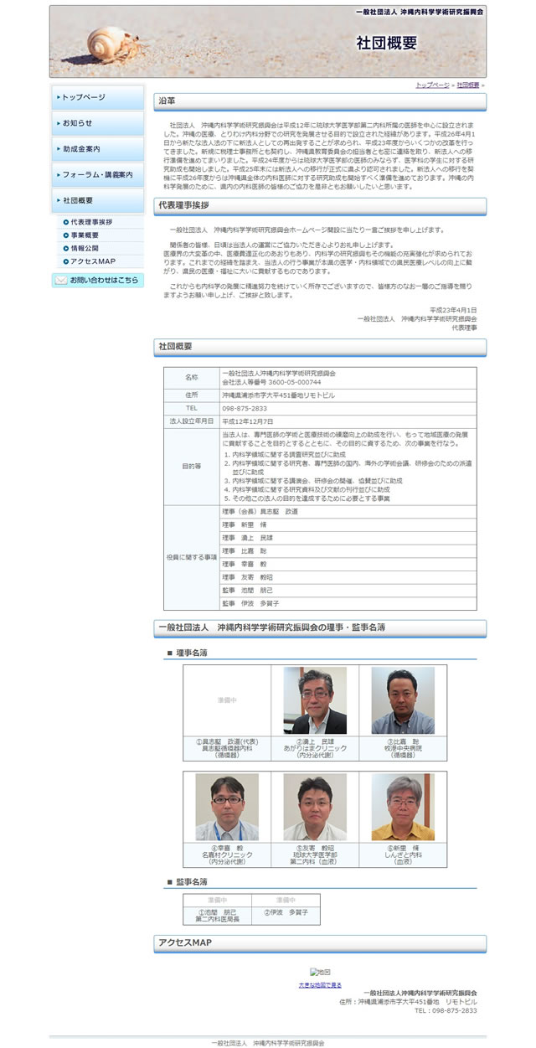Click the お問い合わせはこちら contact button

pos(97,281)
